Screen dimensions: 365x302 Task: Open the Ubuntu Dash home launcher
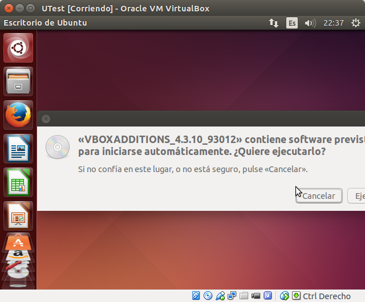point(18,48)
